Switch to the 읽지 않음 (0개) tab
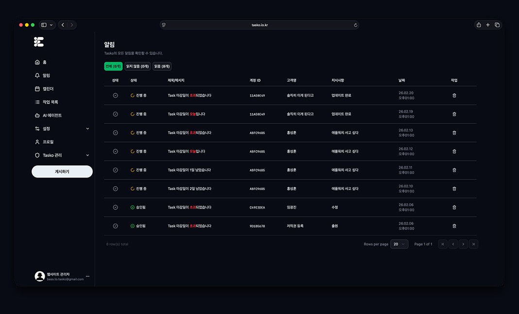 (138, 66)
